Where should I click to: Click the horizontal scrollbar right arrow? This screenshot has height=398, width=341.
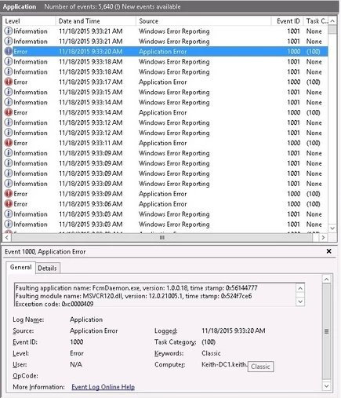323,237
